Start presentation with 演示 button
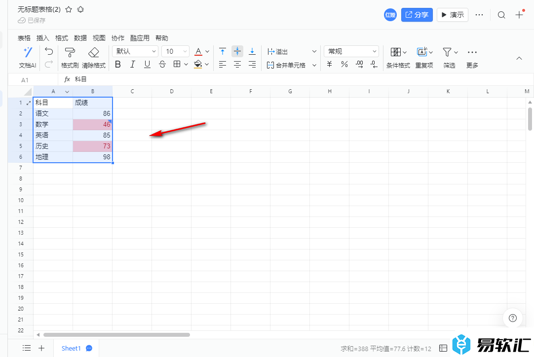The height and width of the screenshot is (357, 534). tap(452, 15)
